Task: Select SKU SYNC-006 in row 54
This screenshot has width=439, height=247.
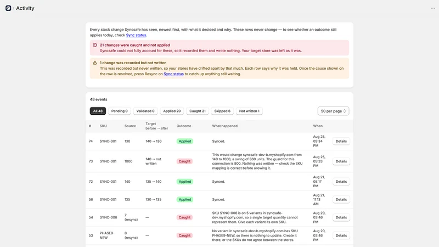Action: click(x=108, y=217)
